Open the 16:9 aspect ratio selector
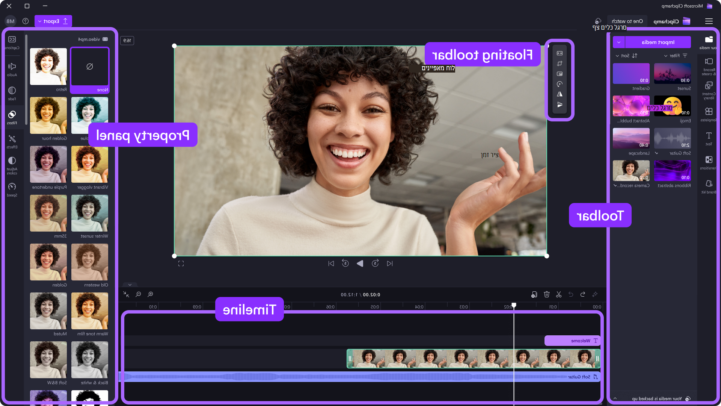 (x=127, y=40)
